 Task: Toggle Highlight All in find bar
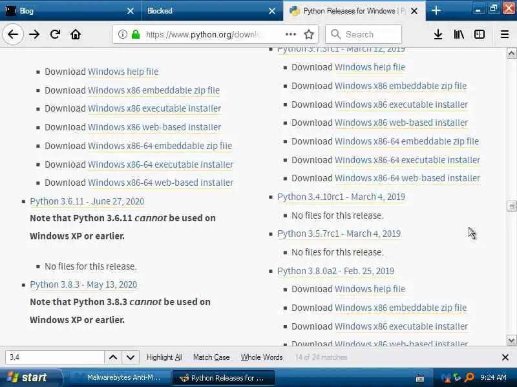click(164, 357)
